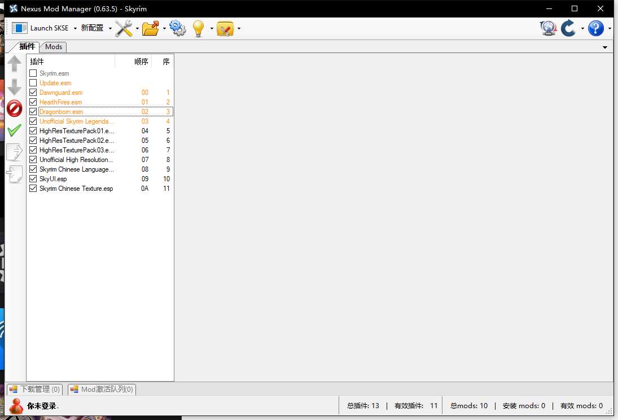Click the Nexus Mod Manager title bar icon
This screenshot has height=420, width=618.
13,8
